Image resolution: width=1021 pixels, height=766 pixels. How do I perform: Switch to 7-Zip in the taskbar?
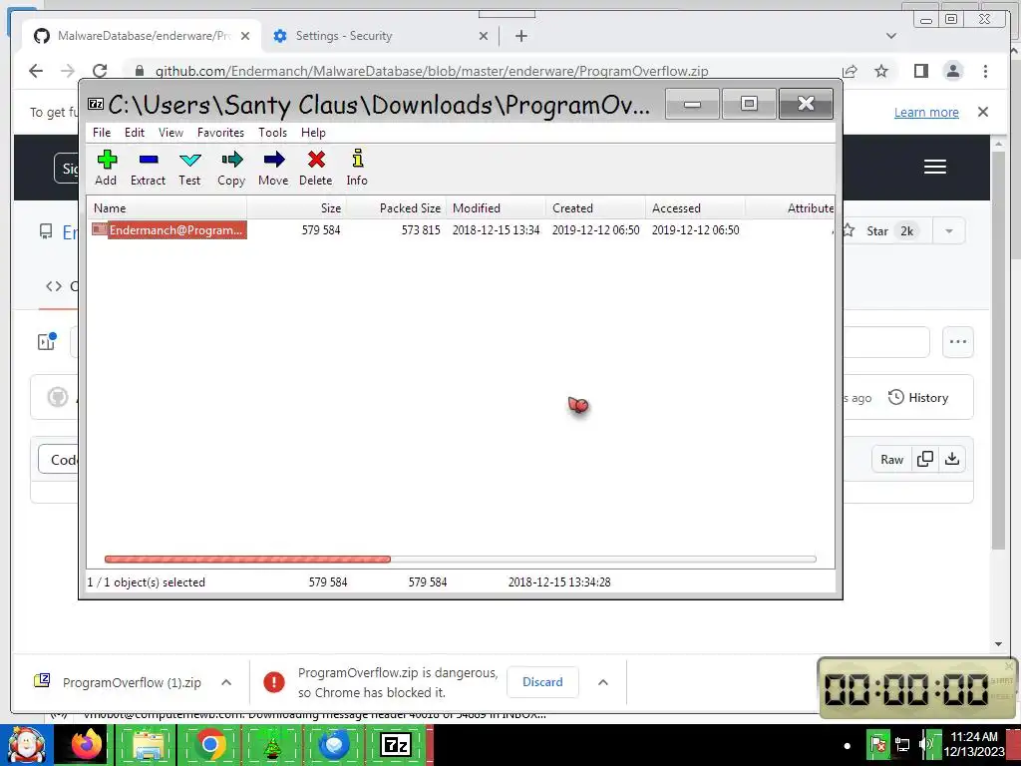coord(396,745)
